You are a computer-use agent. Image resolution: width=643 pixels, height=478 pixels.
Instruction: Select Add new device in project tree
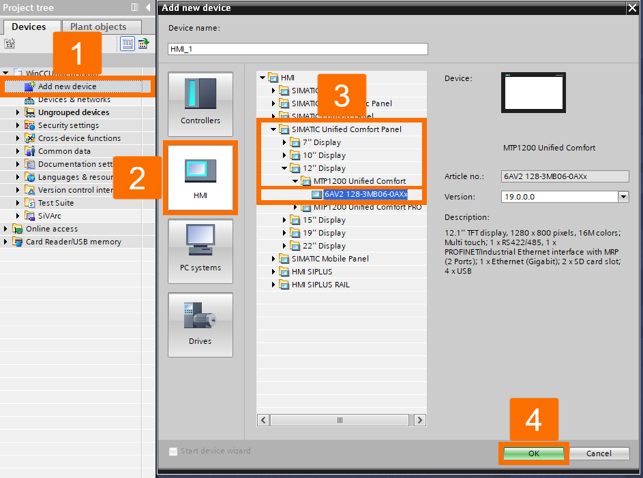click(x=68, y=86)
